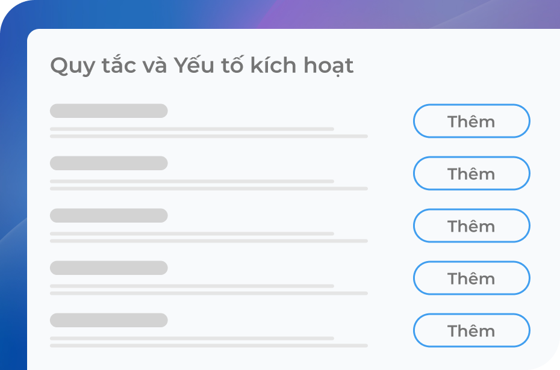
Task: Click the fifth "Thêm" button at bottom
Action: (x=471, y=330)
